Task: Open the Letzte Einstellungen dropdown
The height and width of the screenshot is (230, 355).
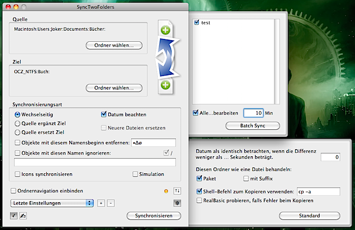Action: coord(52,203)
